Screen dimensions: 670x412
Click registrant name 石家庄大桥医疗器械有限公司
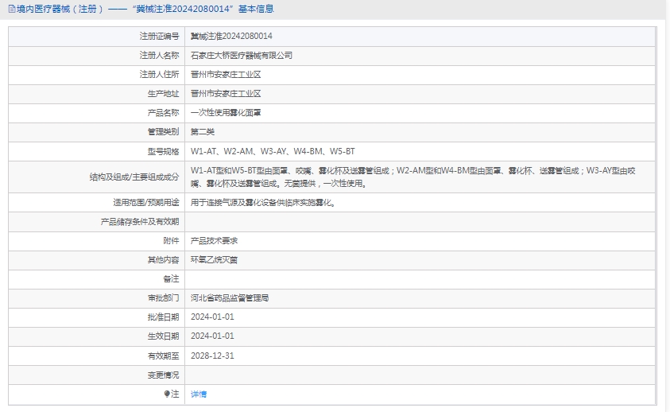pyautogui.click(x=242, y=56)
